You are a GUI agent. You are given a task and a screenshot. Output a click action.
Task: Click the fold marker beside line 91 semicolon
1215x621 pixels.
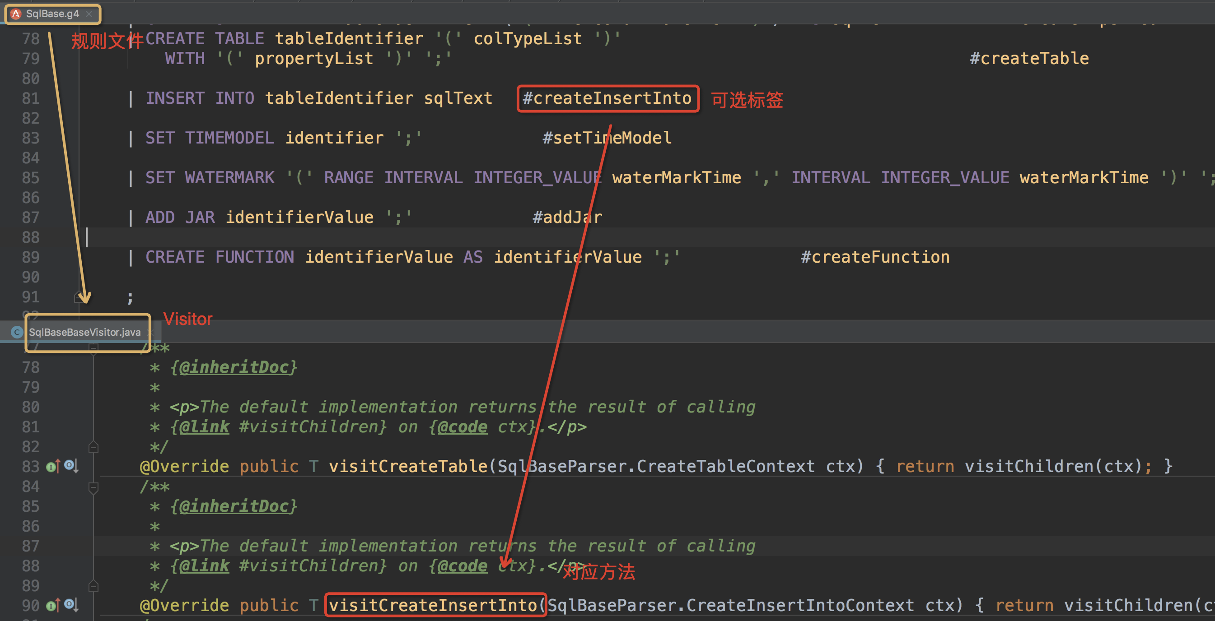click(78, 297)
